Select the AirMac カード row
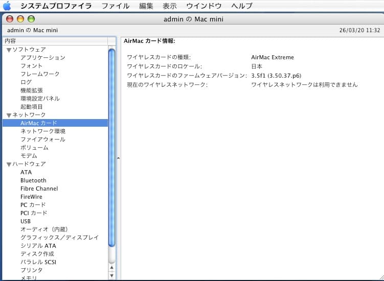The image size is (384, 281). [x=55, y=123]
